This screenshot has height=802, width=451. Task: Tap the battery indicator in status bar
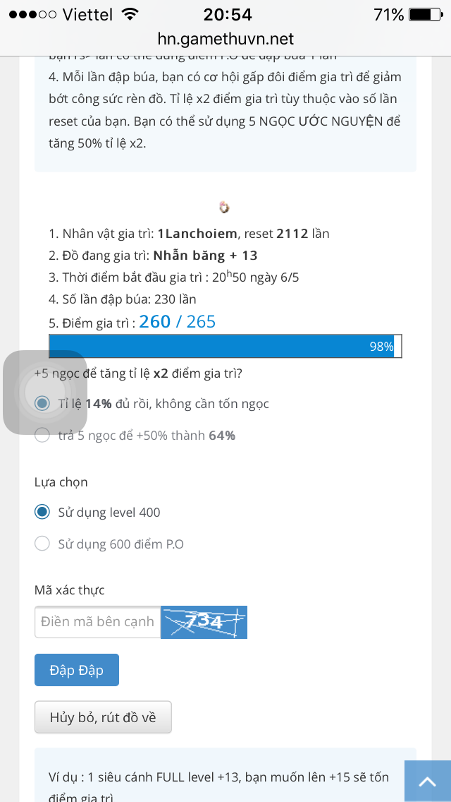point(426,15)
